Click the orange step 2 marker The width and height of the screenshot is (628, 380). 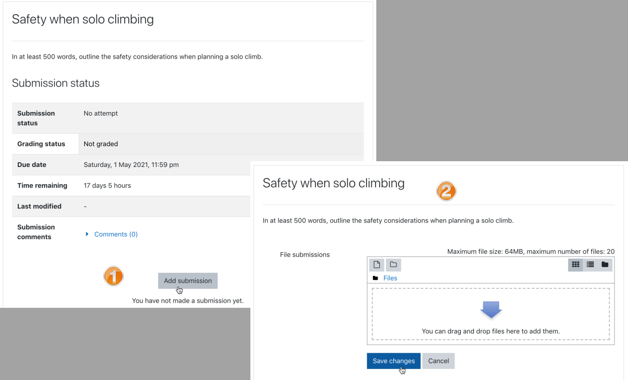(x=446, y=191)
